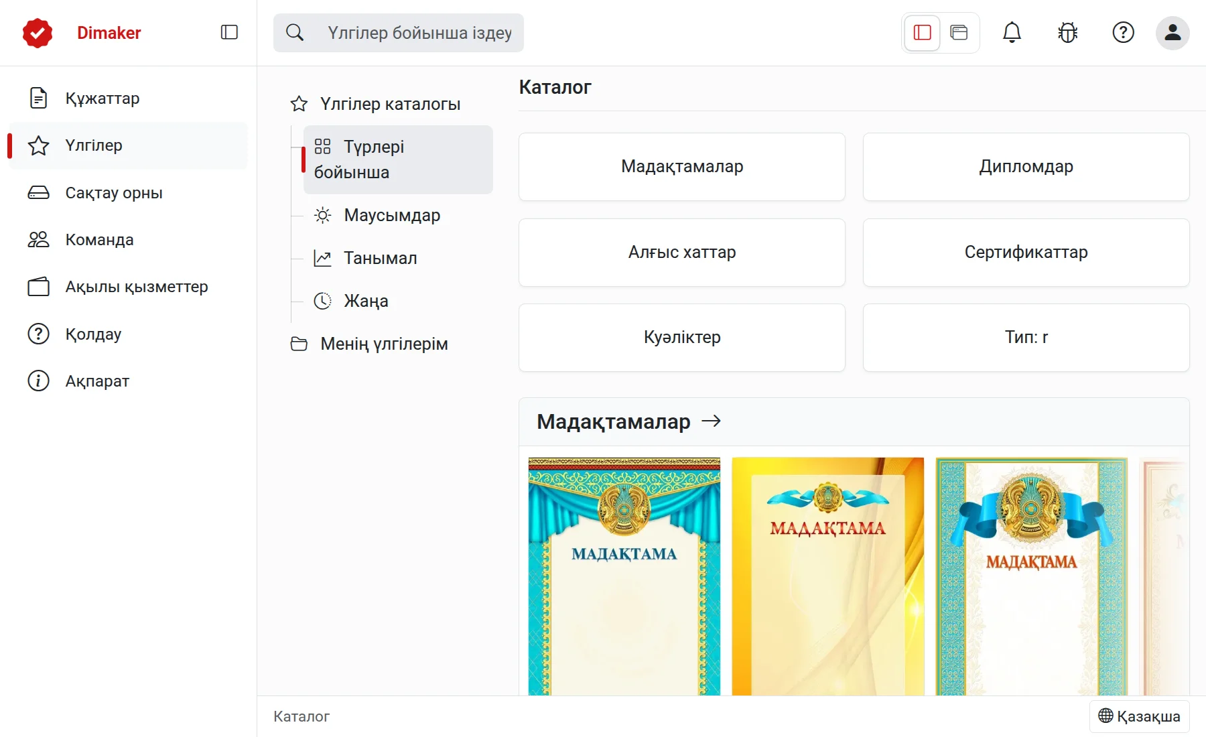Open Құжаттар in the main menu
1206x737 pixels.
coord(127,98)
